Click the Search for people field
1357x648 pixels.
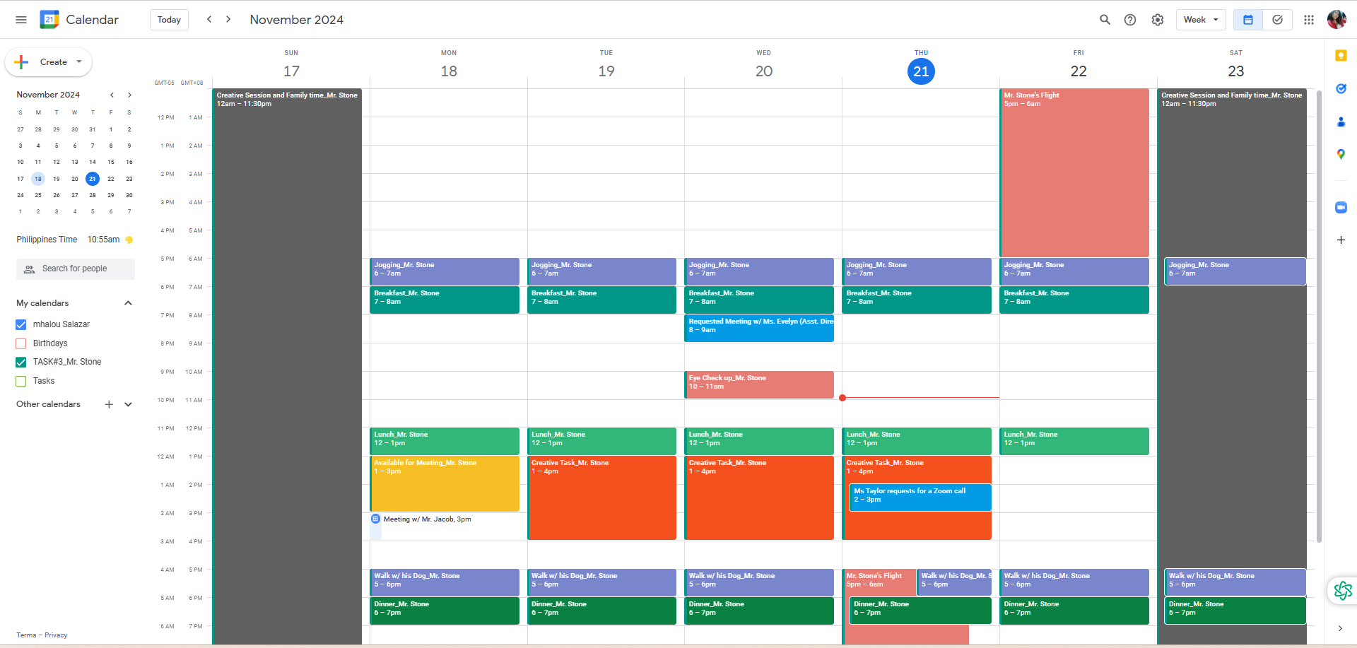tap(76, 269)
